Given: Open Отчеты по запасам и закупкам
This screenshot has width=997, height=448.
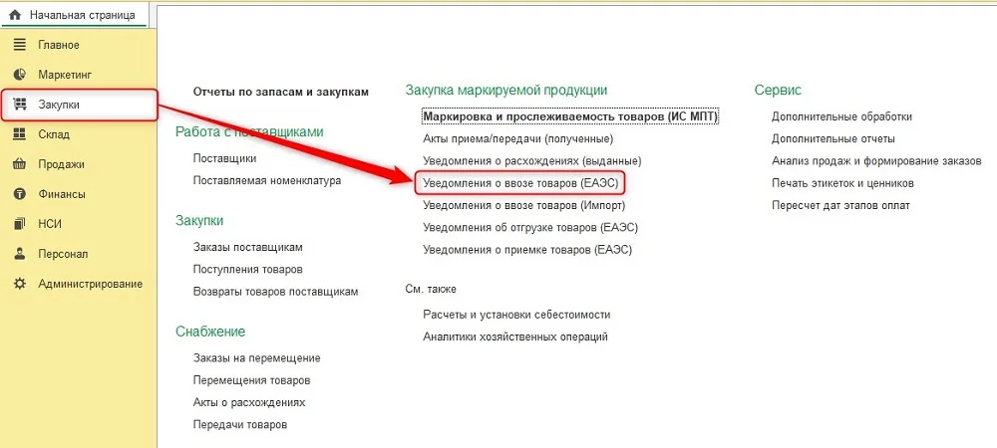Looking at the screenshot, I should pyautogui.click(x=280, y=92).
